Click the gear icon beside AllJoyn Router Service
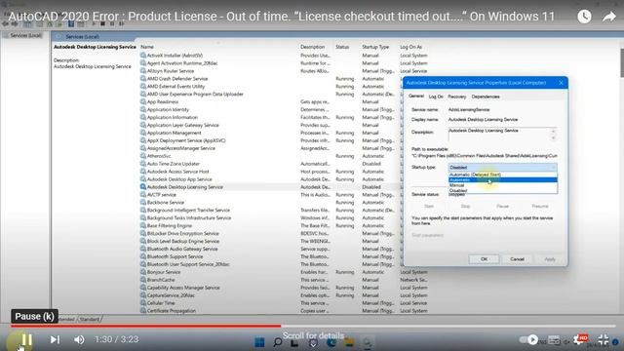 tap(143, 71)
